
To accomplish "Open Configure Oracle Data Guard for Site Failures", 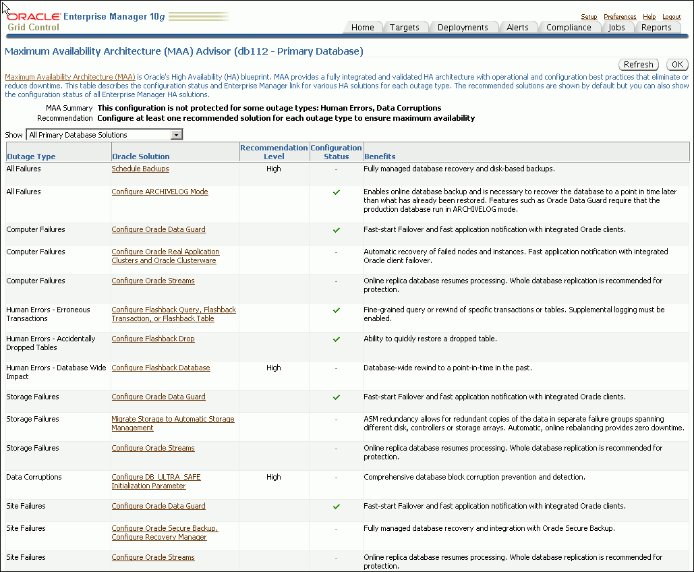I will (x=158, y=506).
